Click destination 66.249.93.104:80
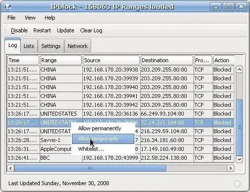Screen dimensions: 250x192 [x=167, y=114]
